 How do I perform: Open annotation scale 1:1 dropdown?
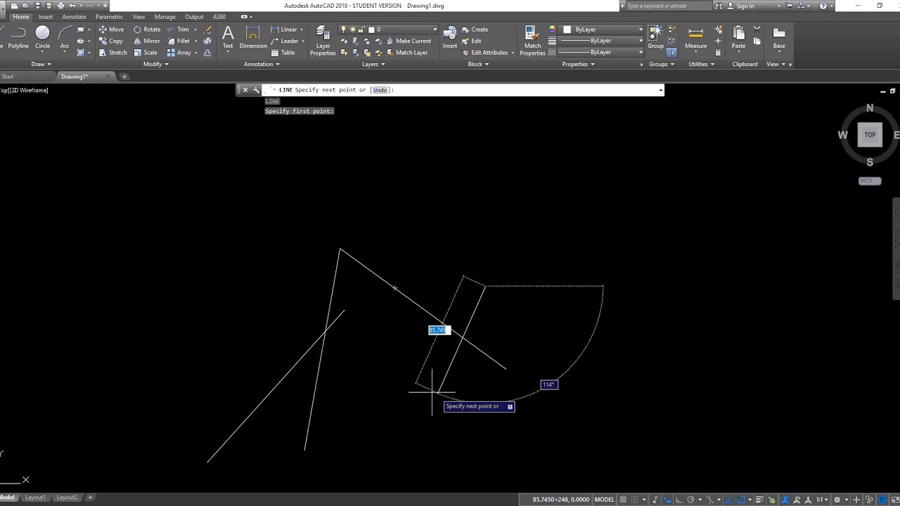(x=823, y=500)
